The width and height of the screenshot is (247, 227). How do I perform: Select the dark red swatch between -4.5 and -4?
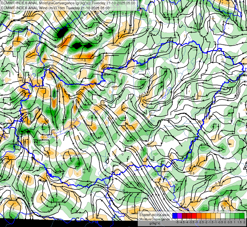184,216
